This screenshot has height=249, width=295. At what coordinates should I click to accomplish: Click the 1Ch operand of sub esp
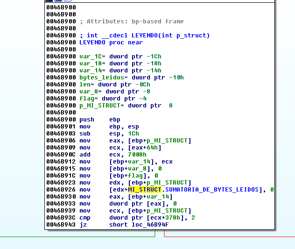pos(133,134)
